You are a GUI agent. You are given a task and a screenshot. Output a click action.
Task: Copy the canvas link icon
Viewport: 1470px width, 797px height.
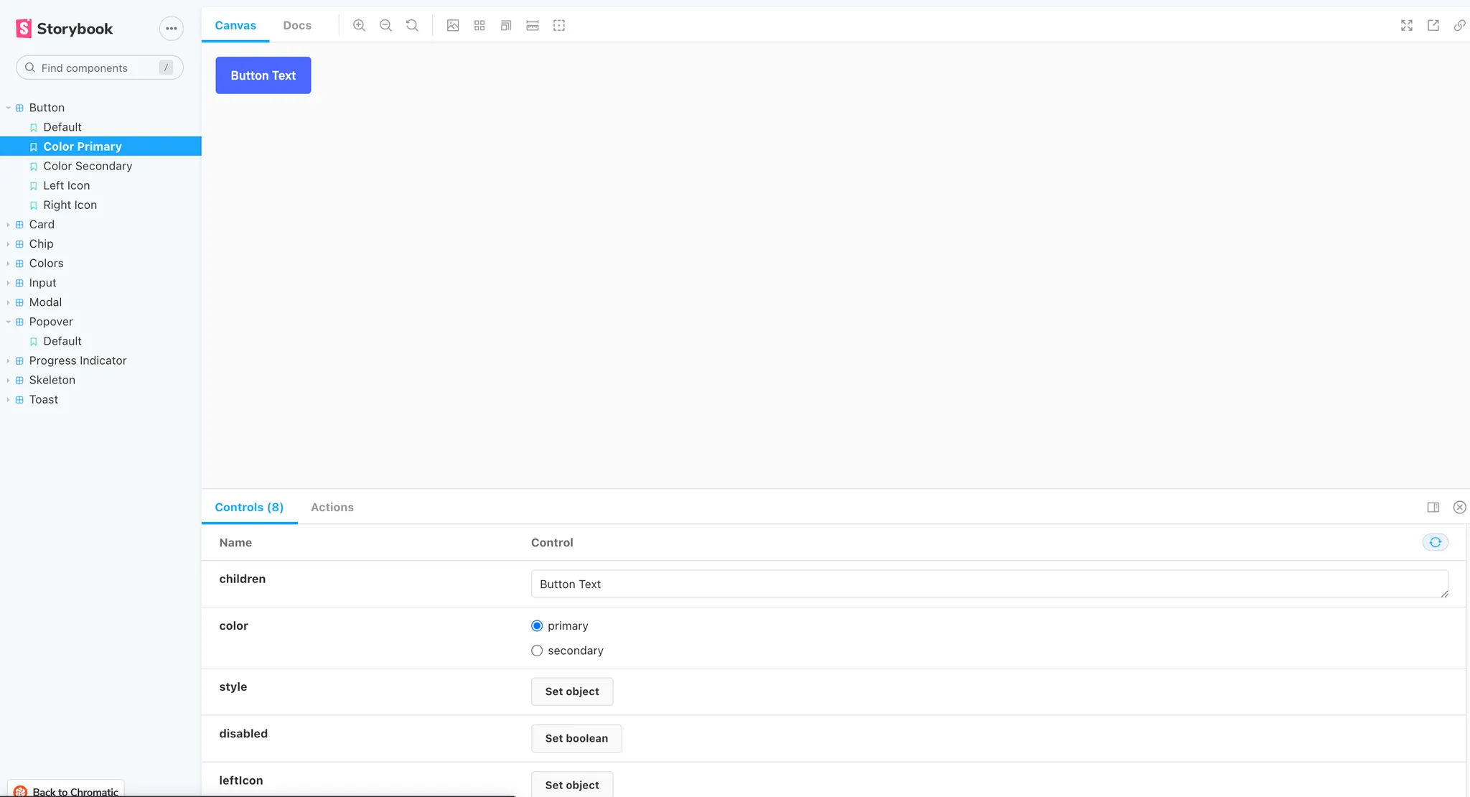(1459, 26)
